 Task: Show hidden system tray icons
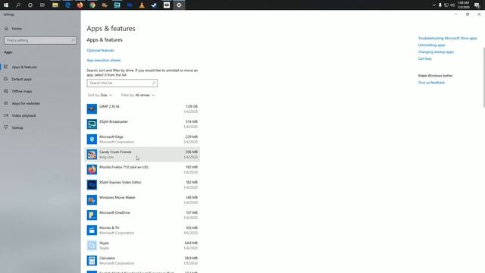click(434, 5)
